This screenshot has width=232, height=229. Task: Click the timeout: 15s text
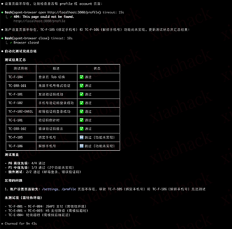tap(113, 12)
